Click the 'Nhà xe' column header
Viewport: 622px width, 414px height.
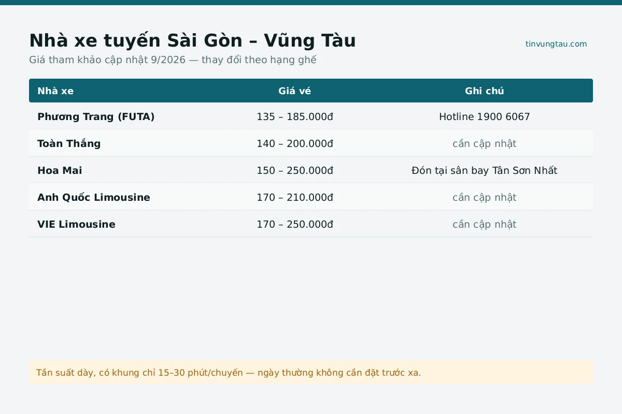pyautogui.click(x=55, y=91)
